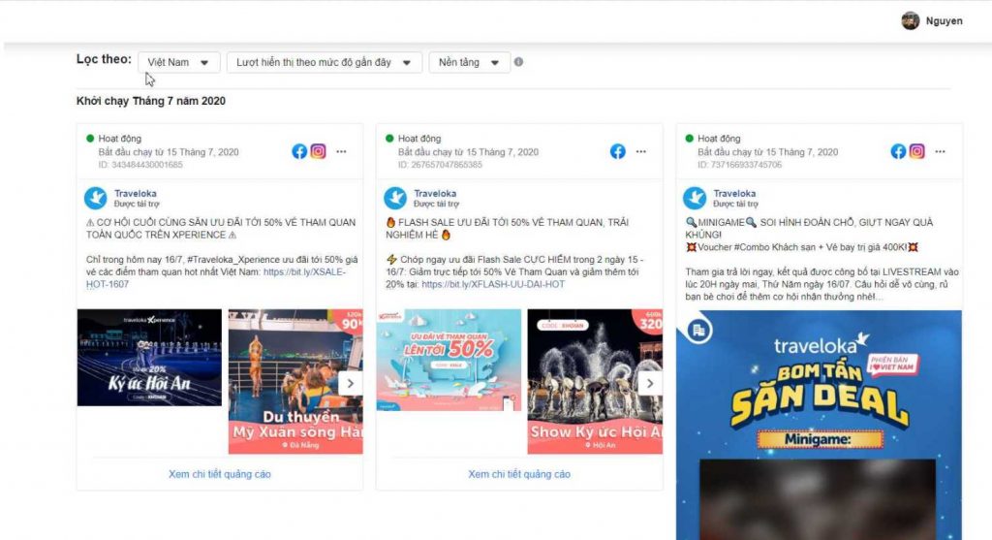Advance the FLASH SALE carousel with the arrow
This screenshot has width=992, height=540.
[x=650, y=383]
